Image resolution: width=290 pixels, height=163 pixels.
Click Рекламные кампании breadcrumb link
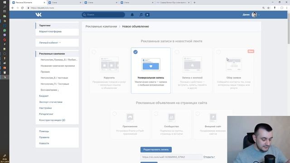[x=101, y=26]
